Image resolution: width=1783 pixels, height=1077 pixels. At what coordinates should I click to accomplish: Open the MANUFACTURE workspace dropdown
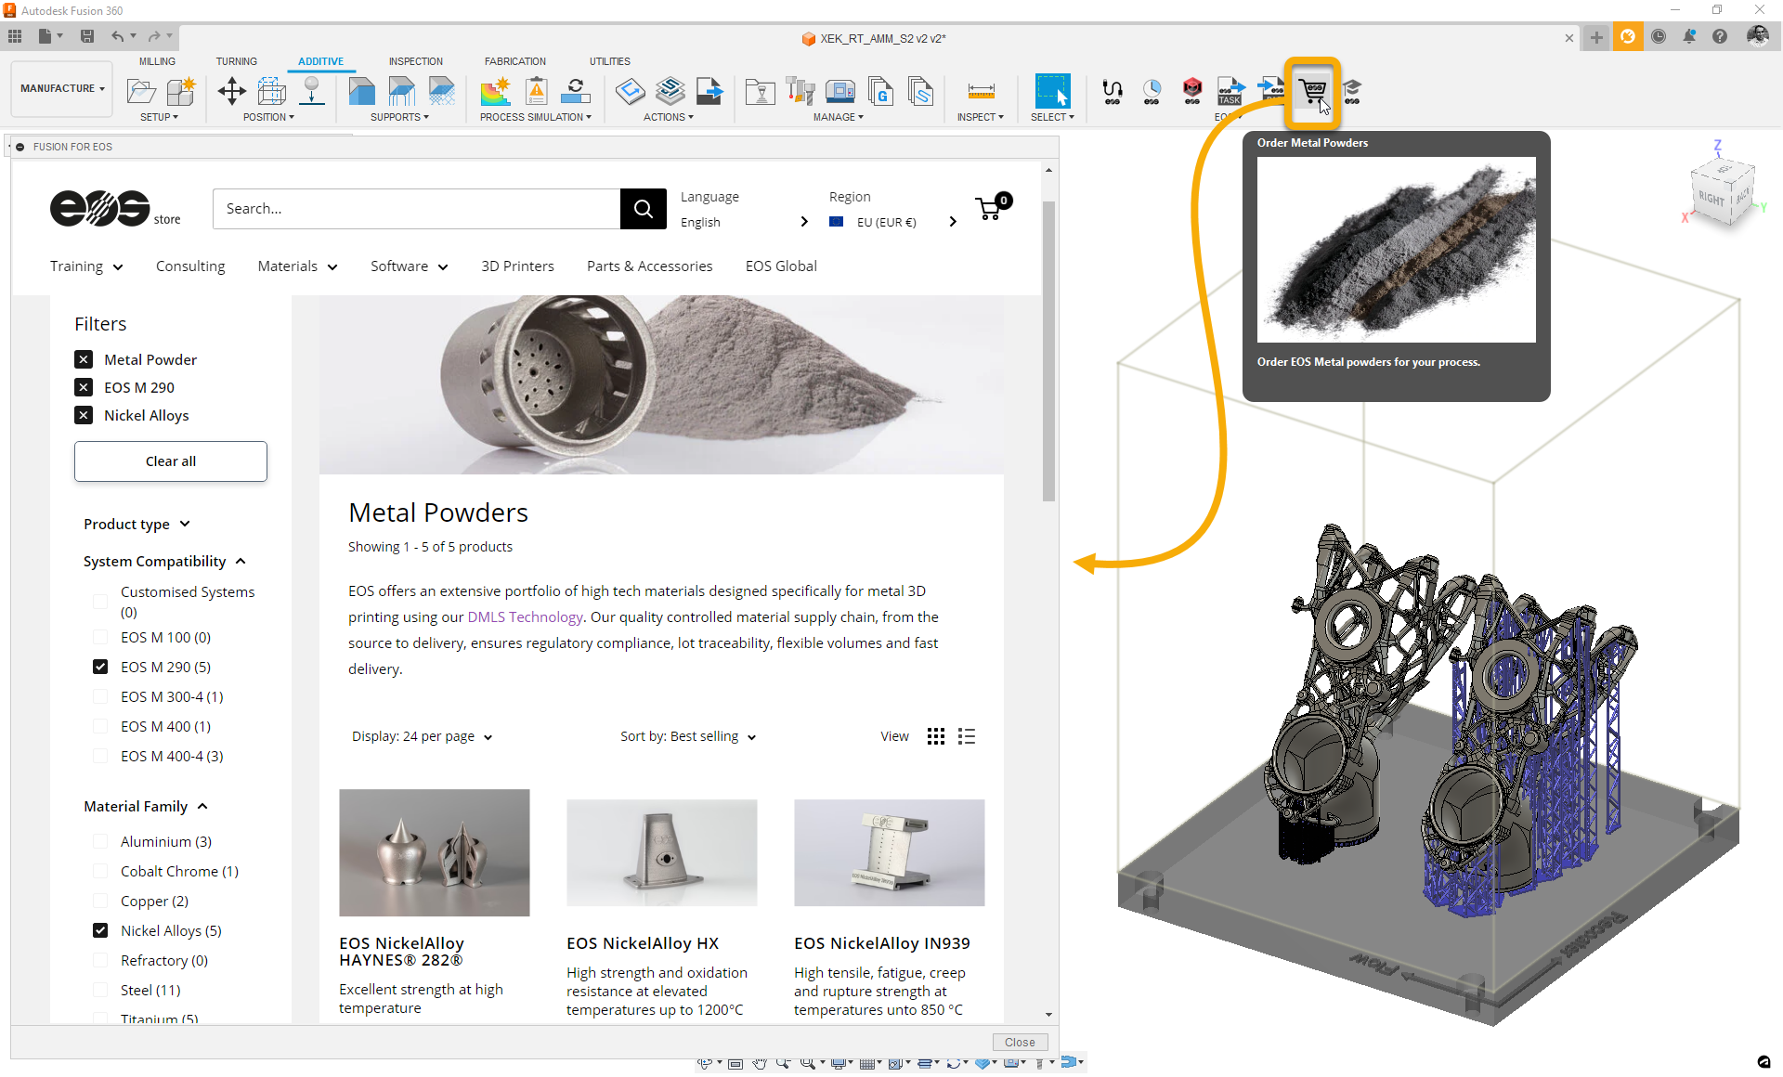tap(62, 88)
